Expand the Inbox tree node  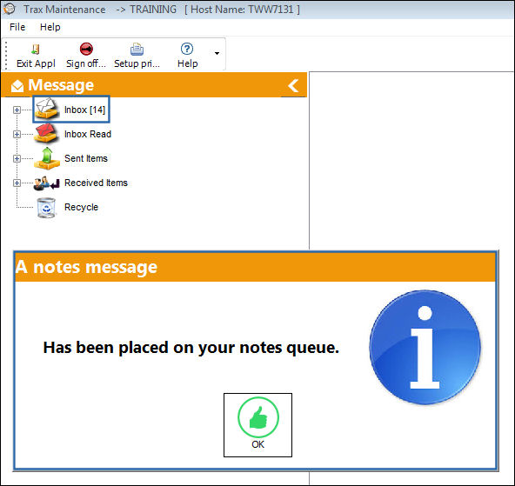click(17, 110)
